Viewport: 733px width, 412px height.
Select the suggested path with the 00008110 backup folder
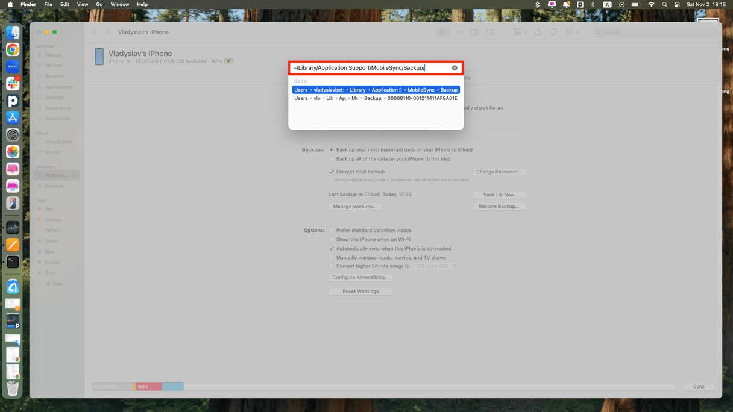376,98
